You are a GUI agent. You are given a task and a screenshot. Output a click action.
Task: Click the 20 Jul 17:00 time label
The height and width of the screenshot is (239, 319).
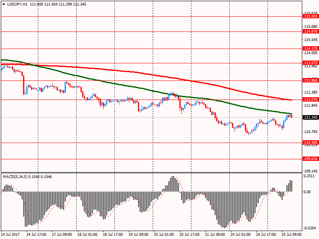[x=189, y=234]
